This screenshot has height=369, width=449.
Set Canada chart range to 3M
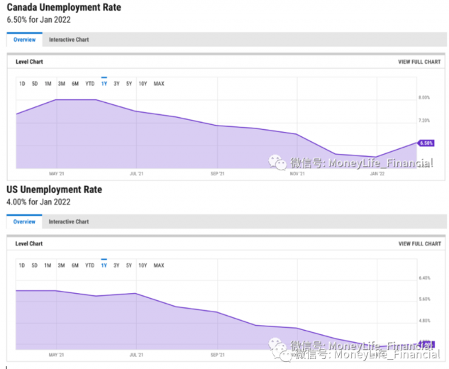point(62,84)
